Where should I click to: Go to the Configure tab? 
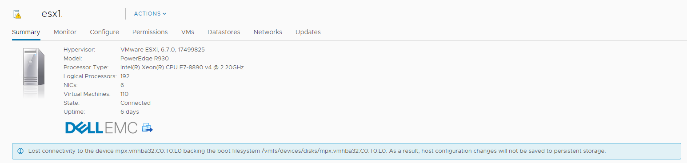tap(104, 32)
